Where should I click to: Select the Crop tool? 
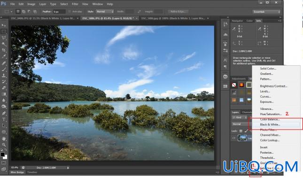click(4, 50)
